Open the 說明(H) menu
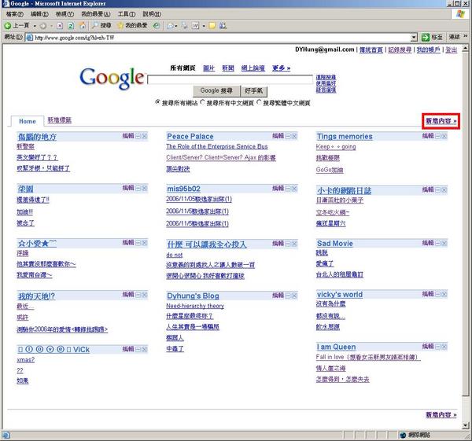The width and height of the screenshot is (472, 441). (152, 14)
